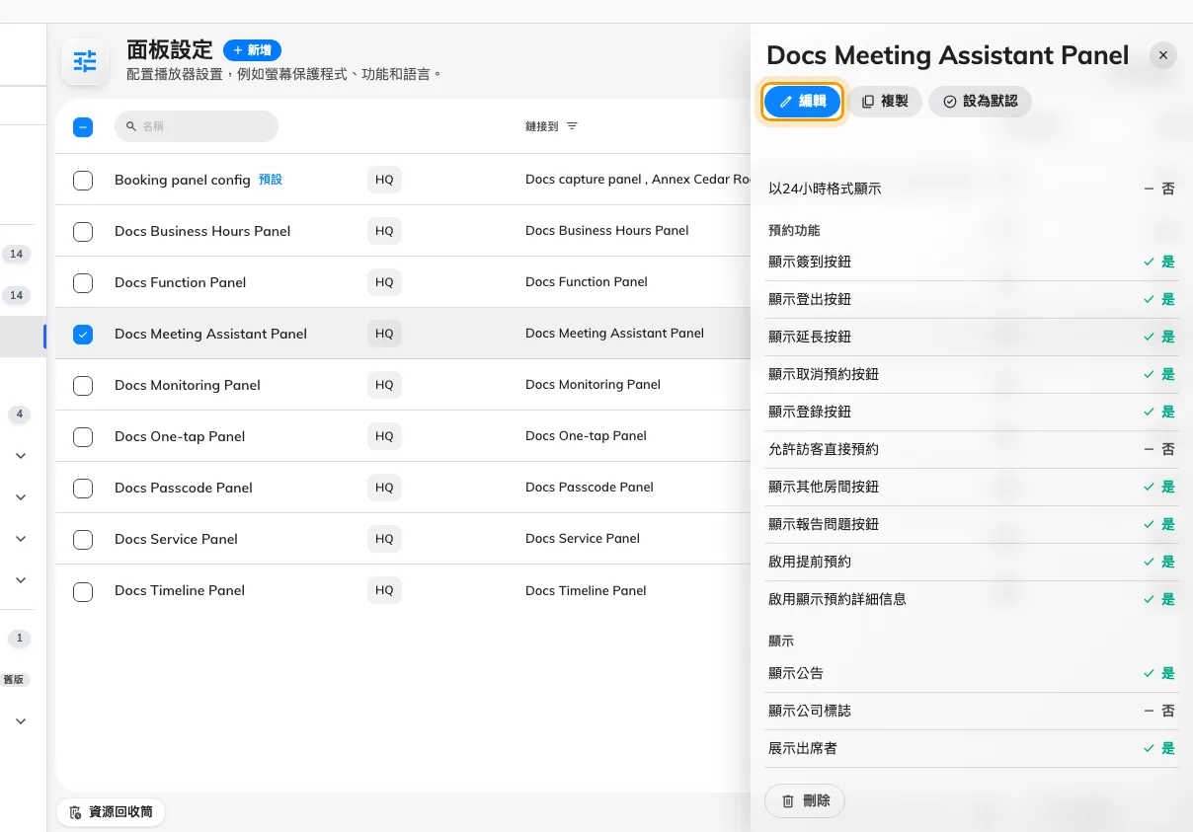Click the 名稱 search field
The height and width of the screenshot is (832, 1193).
(x=197, y=126)
